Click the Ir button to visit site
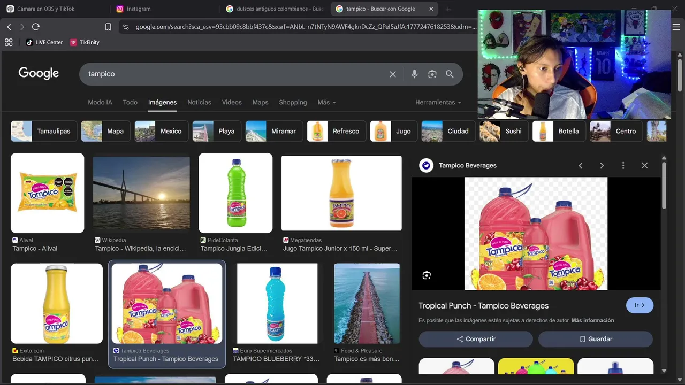Image resolution: width=685 pixels, height=385 pixels. (640, 305)
